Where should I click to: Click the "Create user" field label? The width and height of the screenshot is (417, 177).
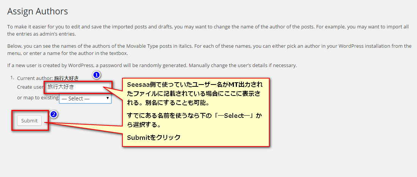30,87
